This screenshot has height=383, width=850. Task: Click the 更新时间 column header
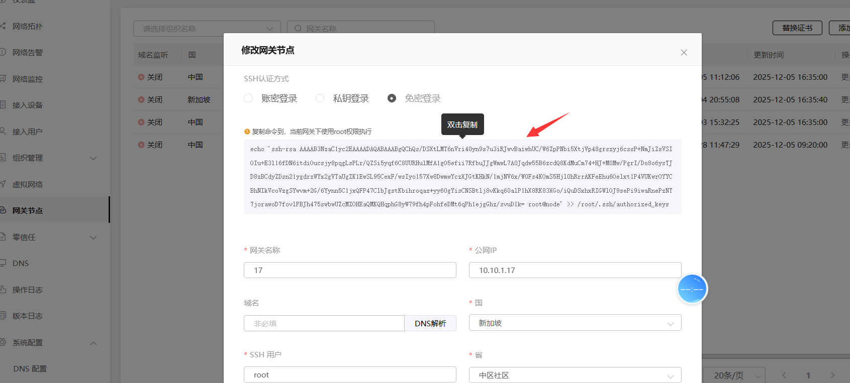(x=769, y=55)
